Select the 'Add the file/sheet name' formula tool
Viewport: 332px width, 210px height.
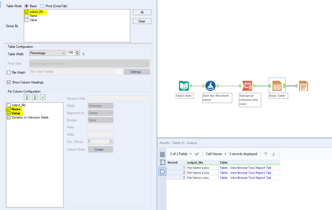211,86
